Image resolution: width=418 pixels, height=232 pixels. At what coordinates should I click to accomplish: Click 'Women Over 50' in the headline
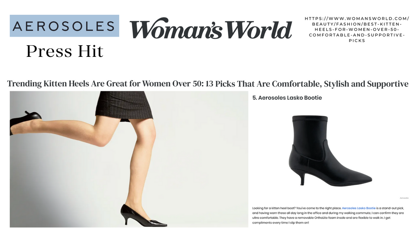[173, 84]
